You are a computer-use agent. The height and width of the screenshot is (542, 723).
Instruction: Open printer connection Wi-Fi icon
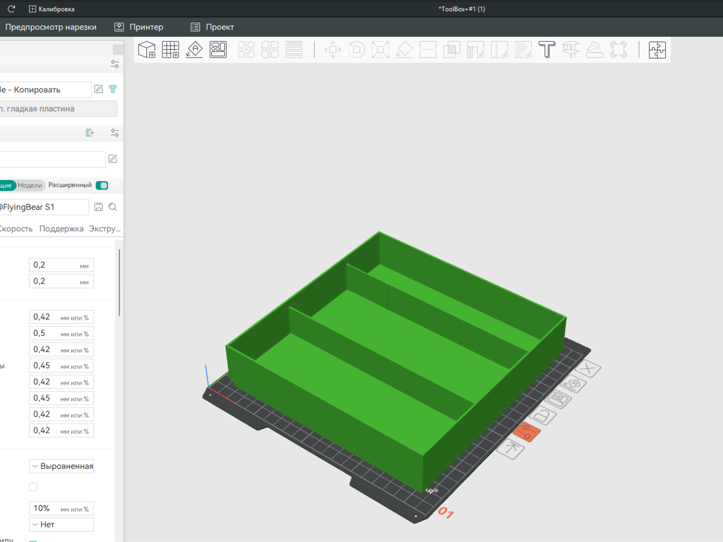point(113,89)
